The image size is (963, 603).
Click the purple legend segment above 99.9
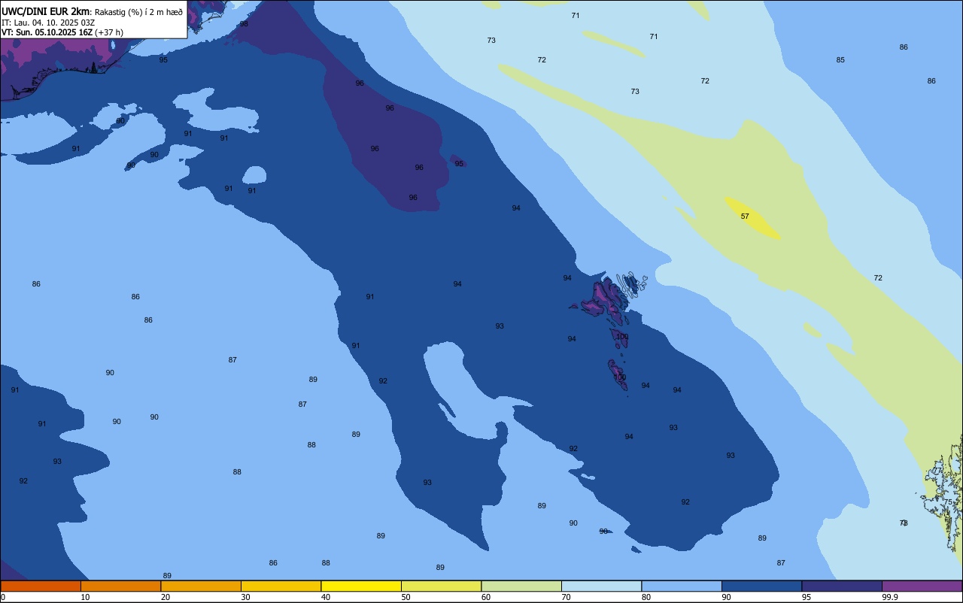click(922, 586)
